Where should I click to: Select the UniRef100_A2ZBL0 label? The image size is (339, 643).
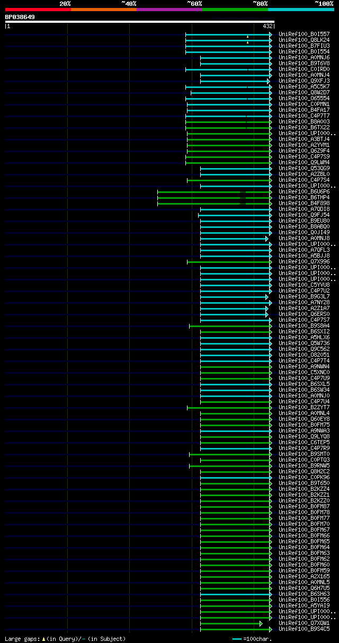click(304, 174)
